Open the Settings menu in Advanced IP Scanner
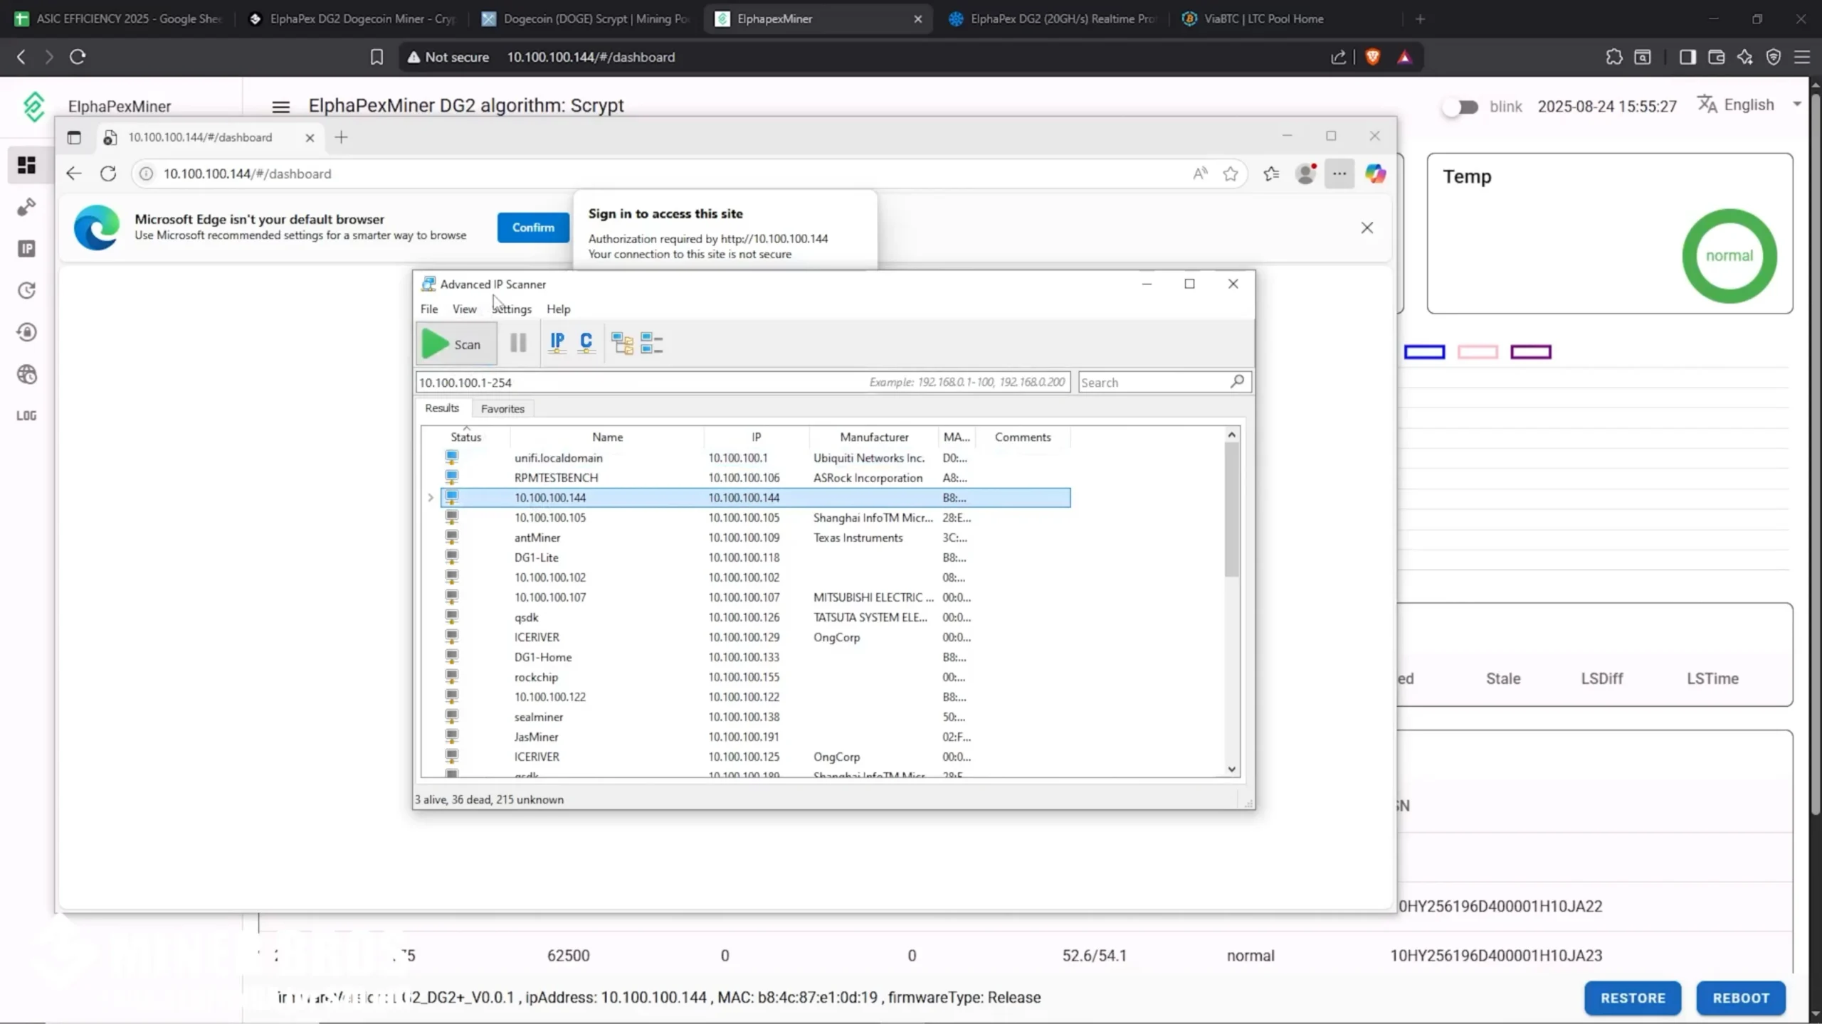Image resolution: width=1822 pixels, height=1024 pixels. 511,309
